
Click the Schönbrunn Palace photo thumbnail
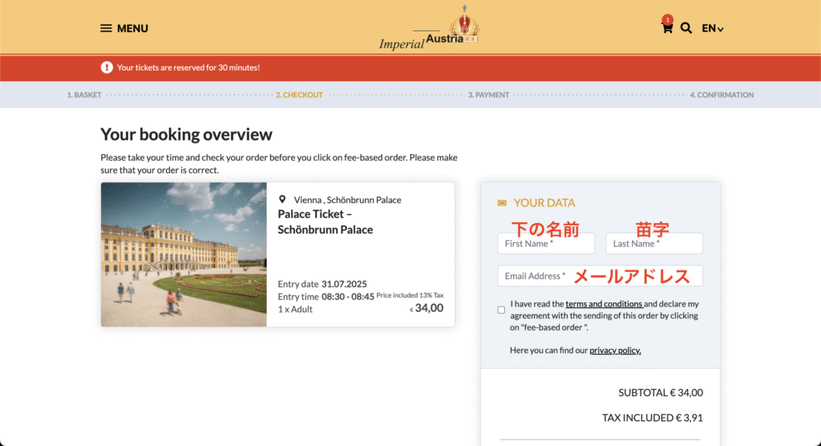[x=184, y=255]
